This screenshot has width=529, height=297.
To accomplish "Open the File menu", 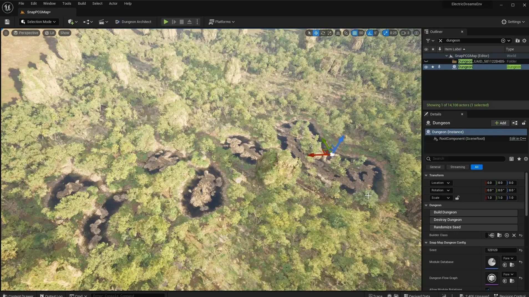I will (x=21, y=4).
